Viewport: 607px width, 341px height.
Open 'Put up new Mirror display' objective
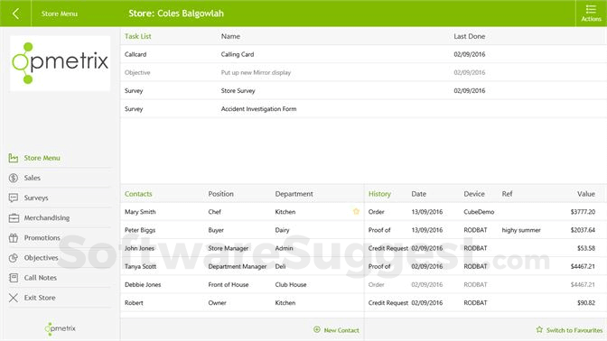(363, 72)
